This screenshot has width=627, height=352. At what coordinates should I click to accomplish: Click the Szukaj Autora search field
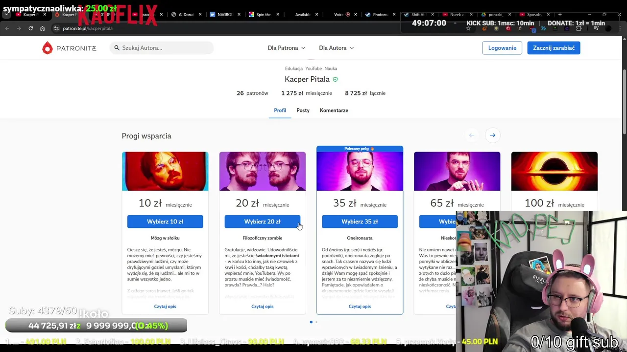tap(162, 48)
